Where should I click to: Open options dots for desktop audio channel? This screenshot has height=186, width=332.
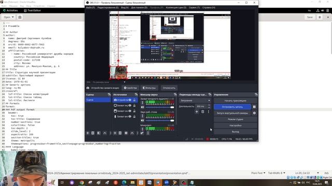[142, 116]
